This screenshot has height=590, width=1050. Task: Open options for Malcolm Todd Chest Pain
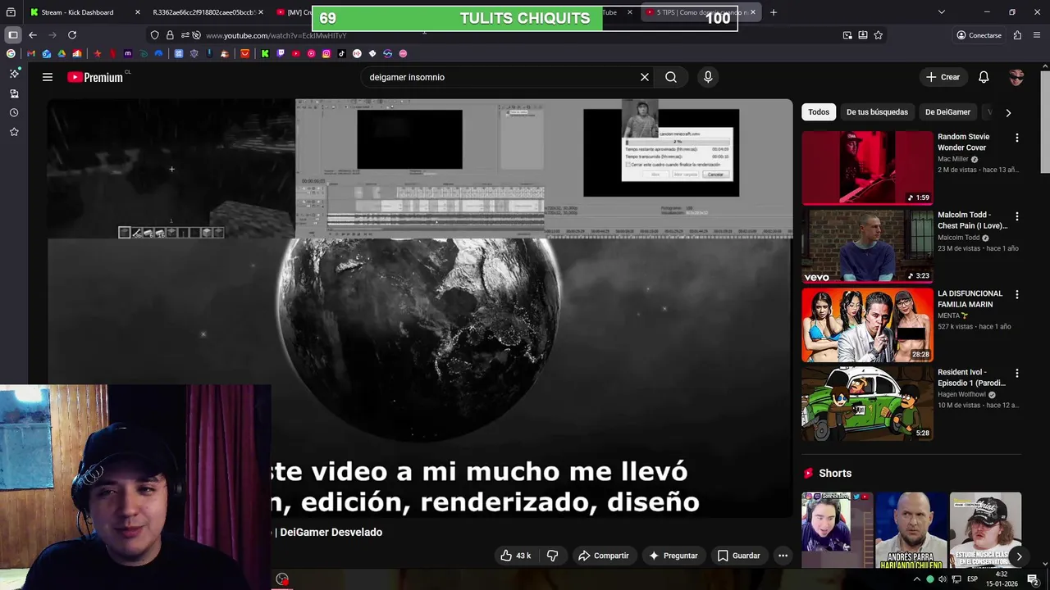(1017, 216)
